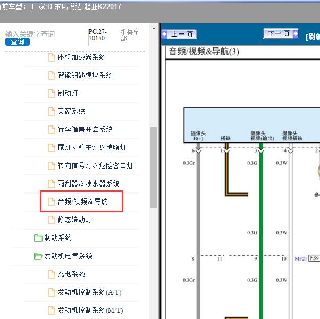Click document icon beside 静态转动灯

(x=52, y=220)
